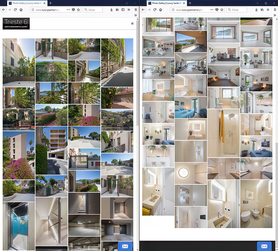
Task: Close the Photo Gallery tab in left window
Action: coord(44,3)
